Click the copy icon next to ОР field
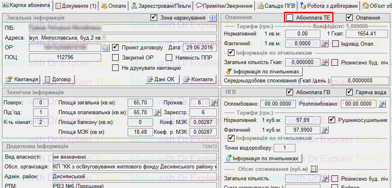Image resolution: width=392 pixels, height=188 pixels. [x=106, y=48]
